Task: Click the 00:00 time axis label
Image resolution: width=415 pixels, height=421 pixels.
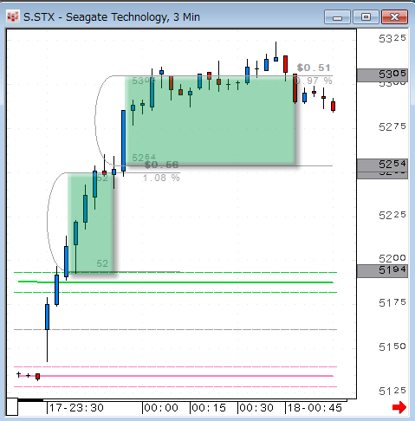Action: [x=161, y=408]
